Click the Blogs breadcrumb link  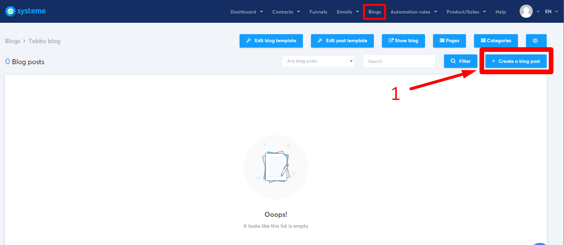[x=13, y=40]
